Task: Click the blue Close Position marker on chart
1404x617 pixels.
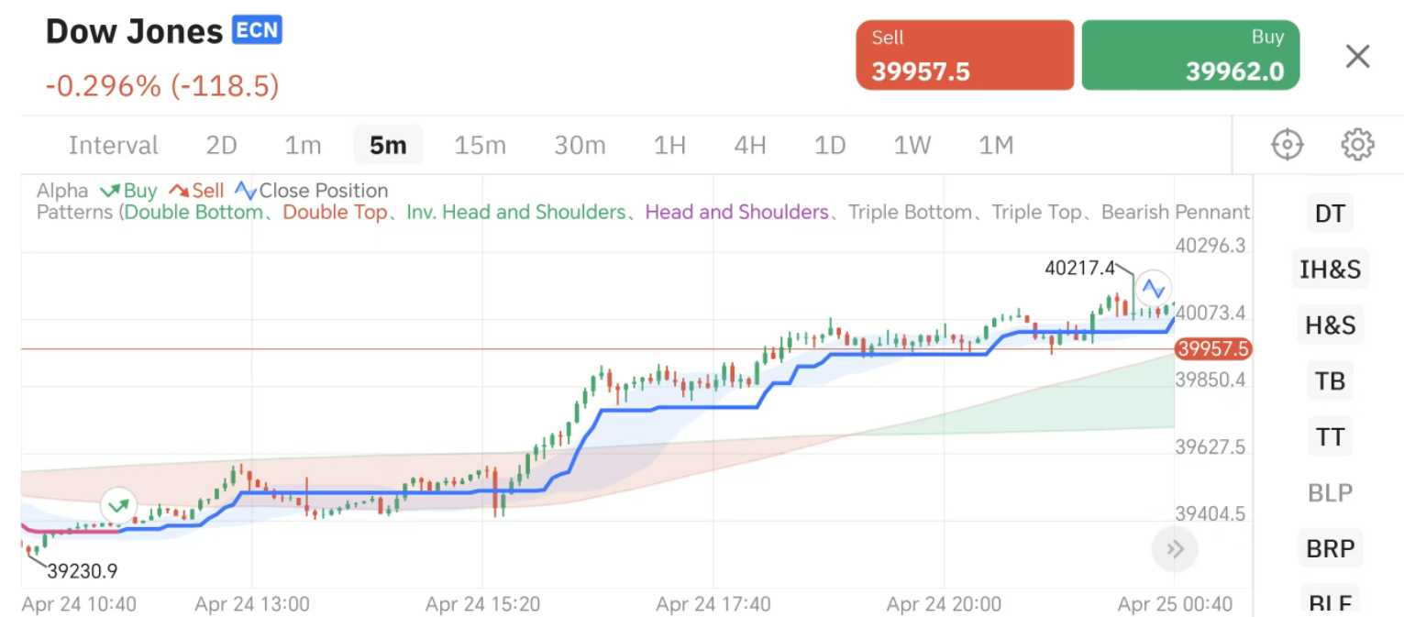Action: tap(1154, 288)
